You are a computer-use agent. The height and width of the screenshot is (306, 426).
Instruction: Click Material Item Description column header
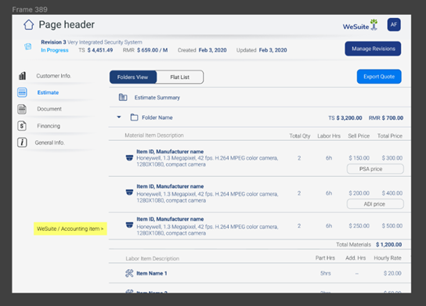[x=154, y=135]
